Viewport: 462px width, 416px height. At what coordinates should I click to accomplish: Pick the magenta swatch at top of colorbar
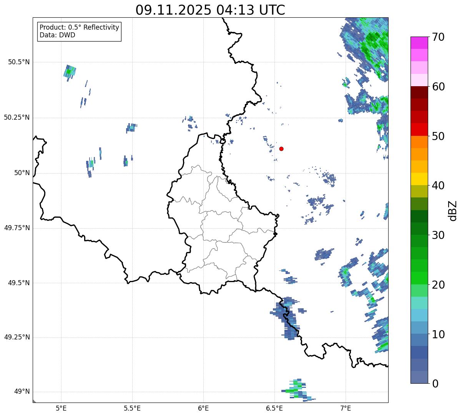point(419,43)
